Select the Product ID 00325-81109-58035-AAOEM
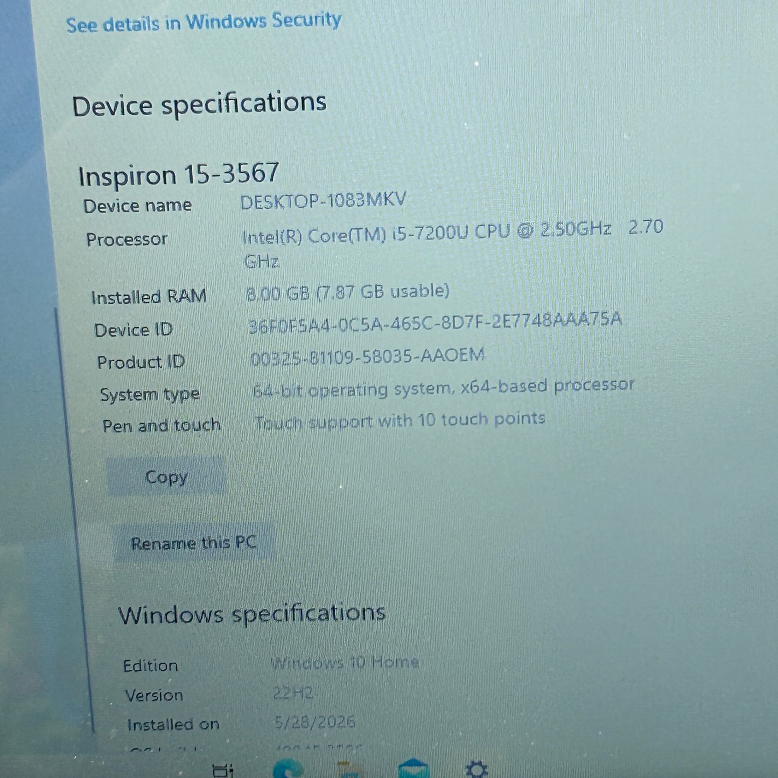This screenshot has width=778, height=778. point(368,357)
